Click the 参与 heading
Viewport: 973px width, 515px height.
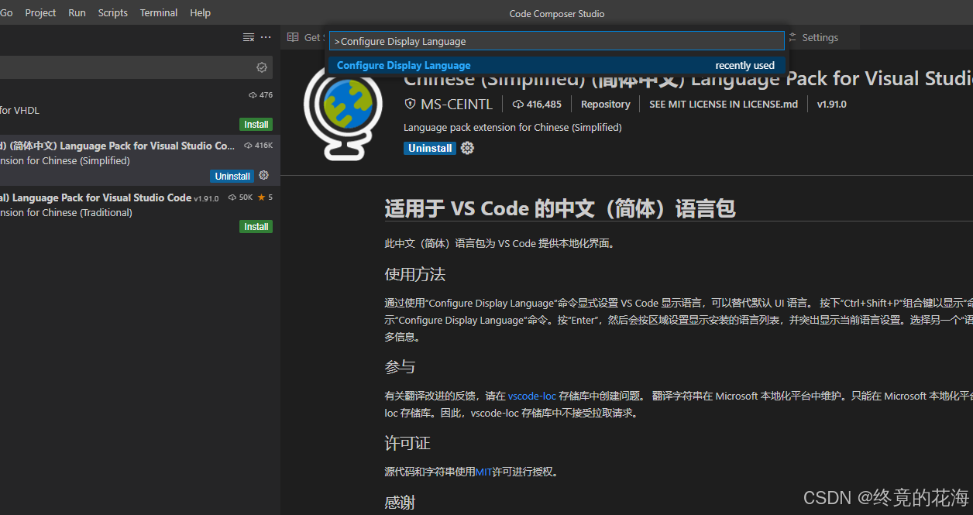pos(401,367)
